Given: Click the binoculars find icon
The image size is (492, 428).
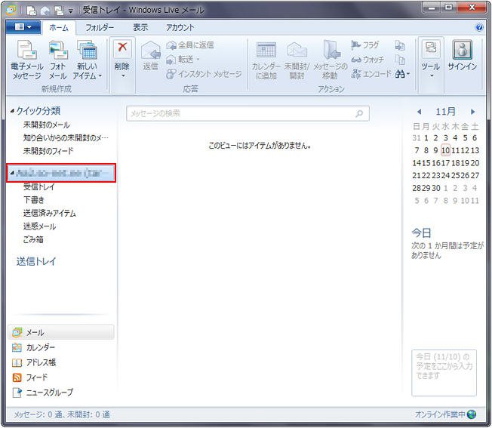Looking at the screenshot, I should coord(400,74).
